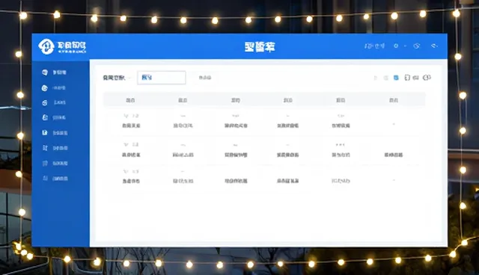Expand the small arrow beside the header gear
This screenshot has width=479, height=275.
pyautogui.click(x=405, y=46)
